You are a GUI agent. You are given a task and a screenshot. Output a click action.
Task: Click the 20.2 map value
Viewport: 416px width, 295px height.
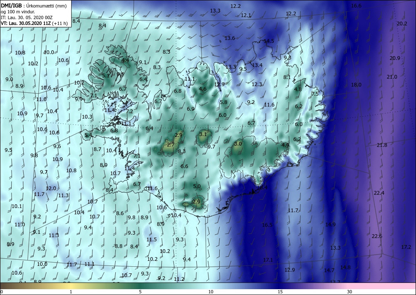[x=402, y=24]
